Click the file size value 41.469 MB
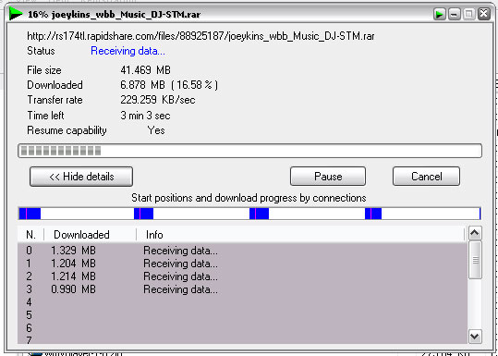The image size is (498, 356). [x=145, y=70]
